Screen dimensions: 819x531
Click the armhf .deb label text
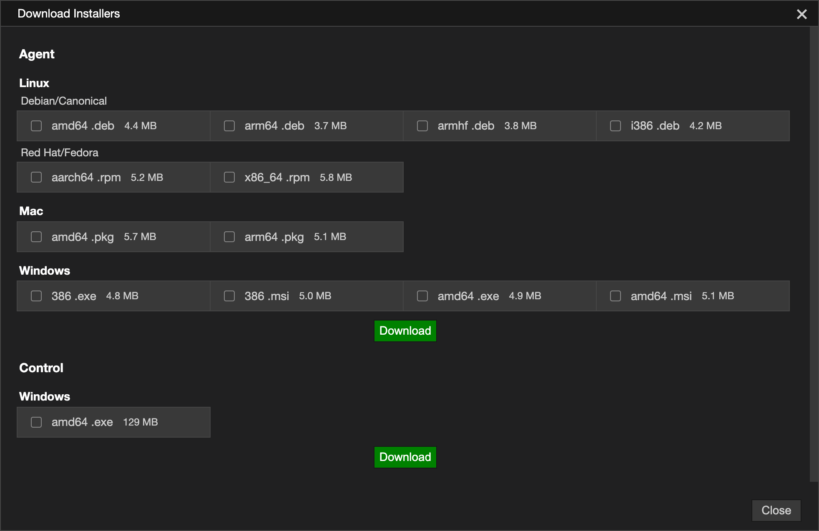(x=466, y=126)
